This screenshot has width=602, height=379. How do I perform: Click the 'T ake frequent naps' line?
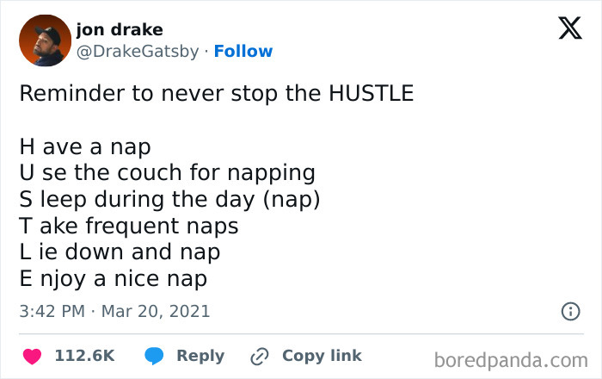coord(129,226)
